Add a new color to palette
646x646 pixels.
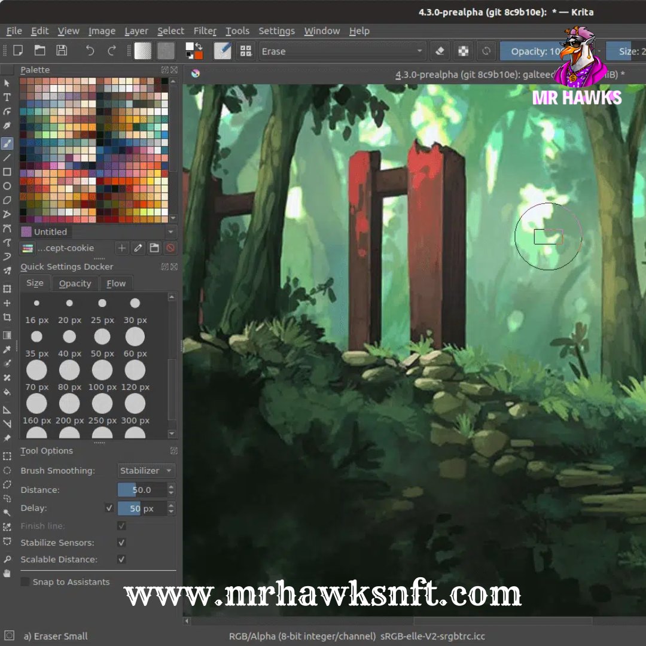(121, 248)
